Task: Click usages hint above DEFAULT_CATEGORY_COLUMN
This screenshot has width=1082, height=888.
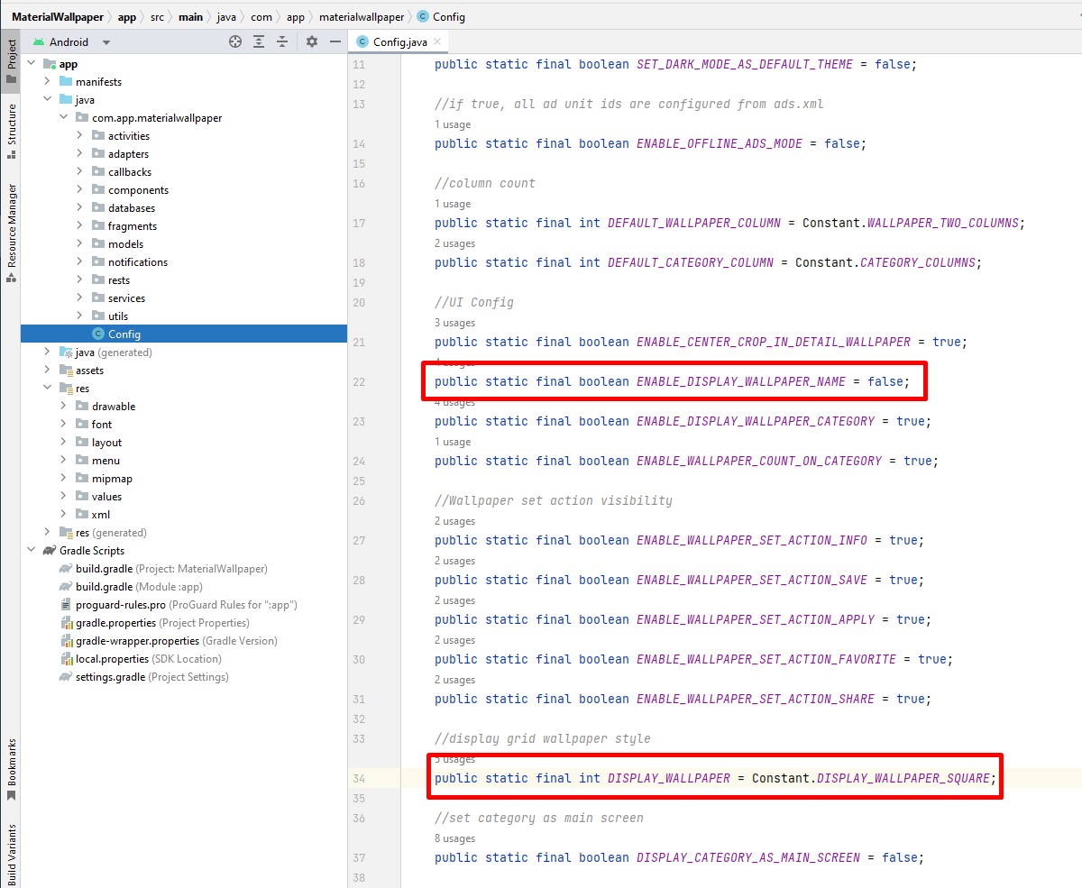Action: (x=454, y=243)
